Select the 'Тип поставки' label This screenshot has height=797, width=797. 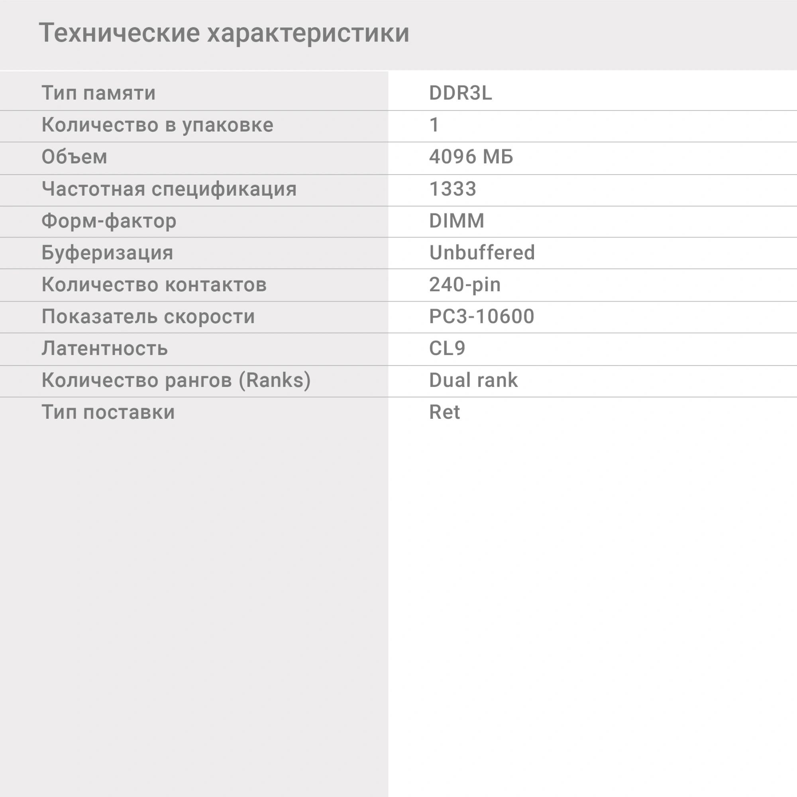(x=108, y=412)
